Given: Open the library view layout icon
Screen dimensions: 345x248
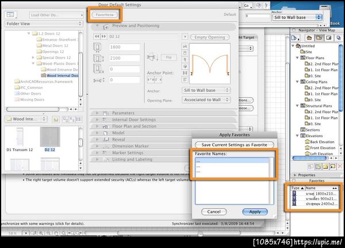Looking at the screenshot, I should [x=10, y=15].
